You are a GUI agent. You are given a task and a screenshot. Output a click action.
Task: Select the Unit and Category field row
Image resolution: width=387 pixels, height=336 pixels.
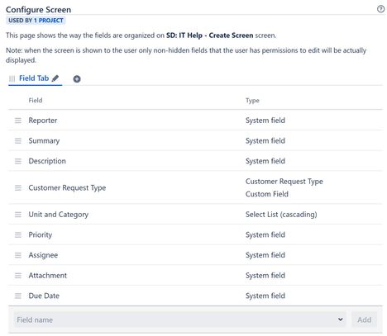pyautogui.click(x=195, y=215)
